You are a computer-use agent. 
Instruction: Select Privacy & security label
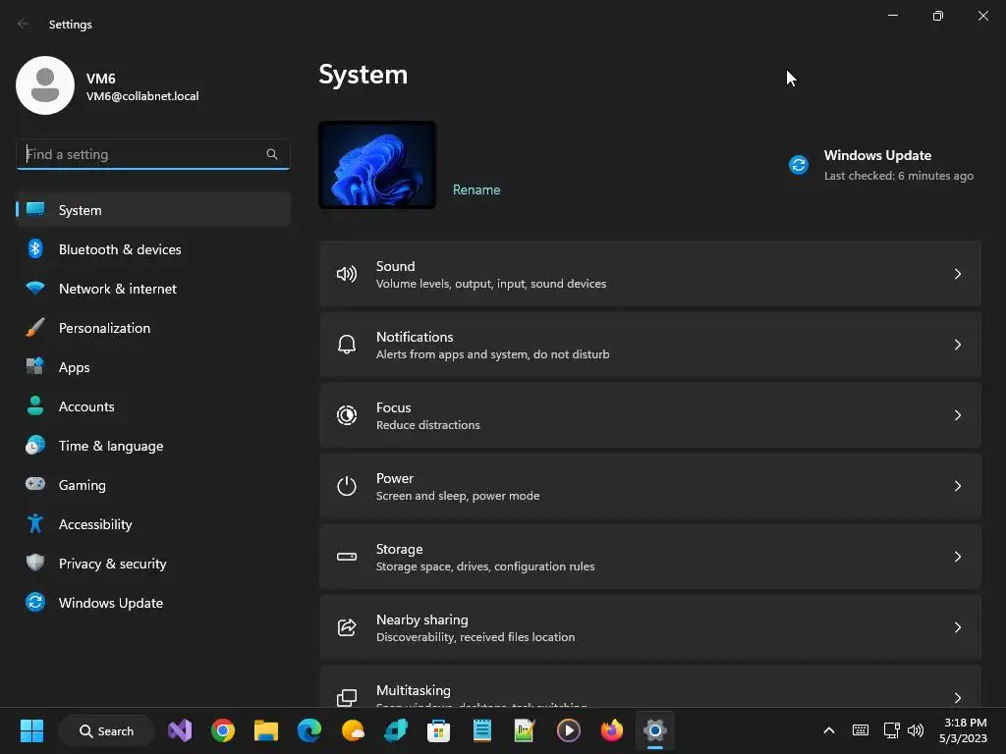[113, 564]
